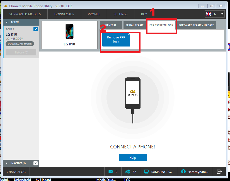
Task: Click the Remove FRP lock button
Action: point(116,40)
